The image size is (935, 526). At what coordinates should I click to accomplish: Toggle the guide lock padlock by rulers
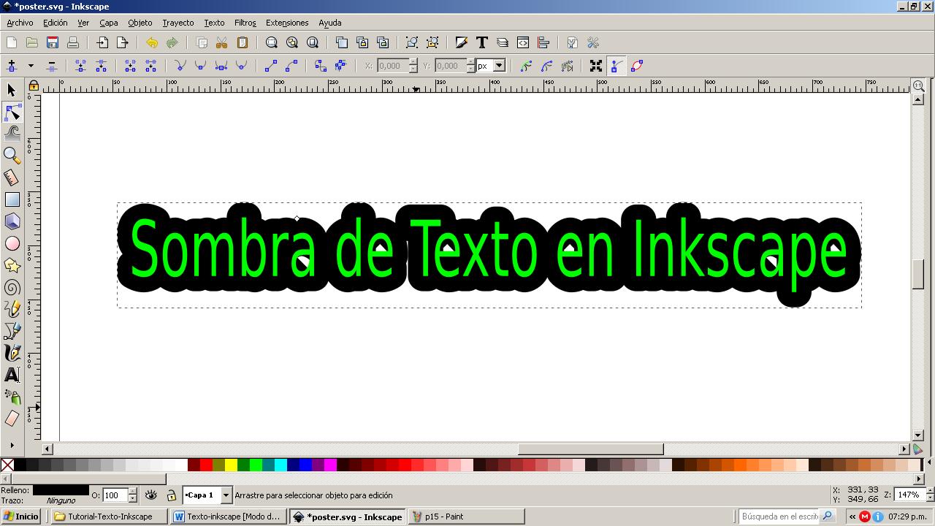34,85
